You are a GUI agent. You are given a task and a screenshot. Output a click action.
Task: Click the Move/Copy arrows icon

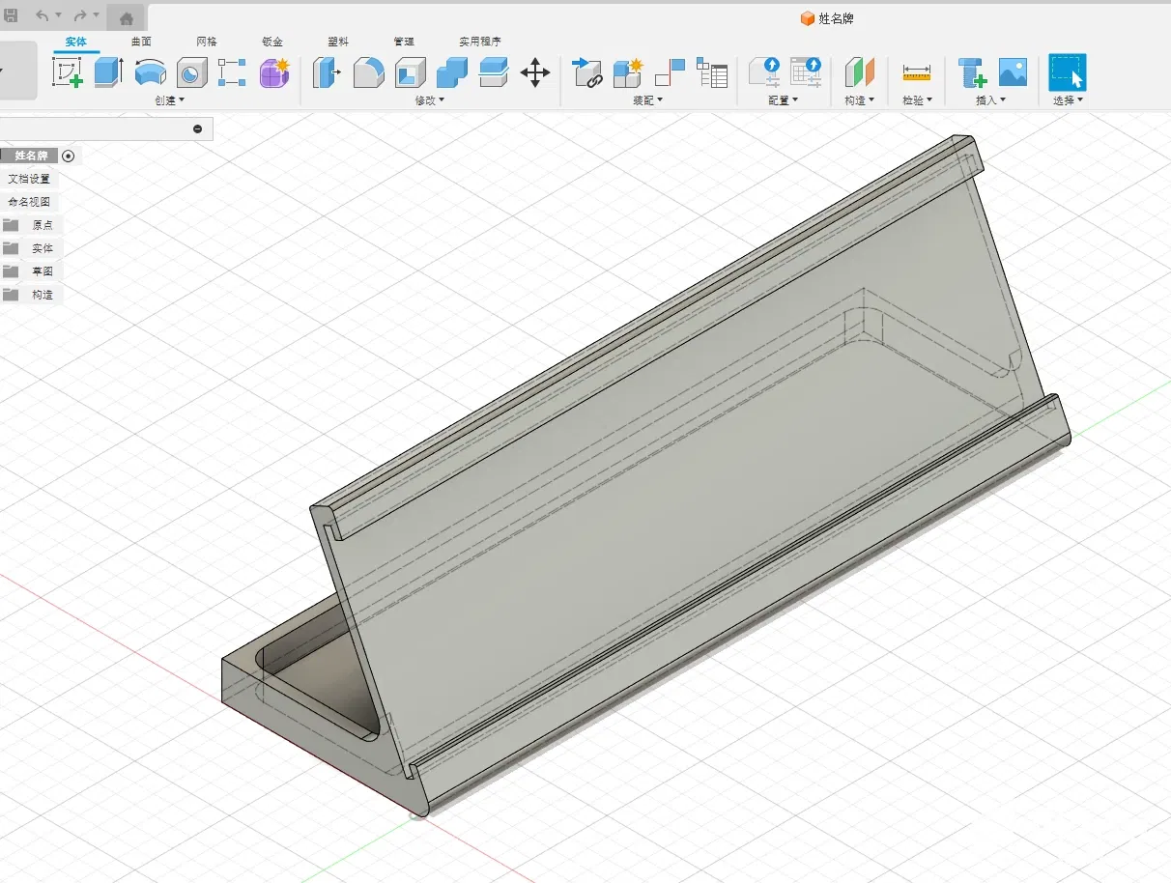click(x=534, y=72)
